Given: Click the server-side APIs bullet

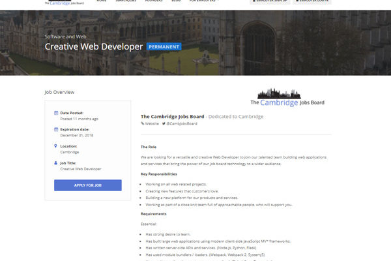Looking at the screenshot, I should click(x=201, y=248).
